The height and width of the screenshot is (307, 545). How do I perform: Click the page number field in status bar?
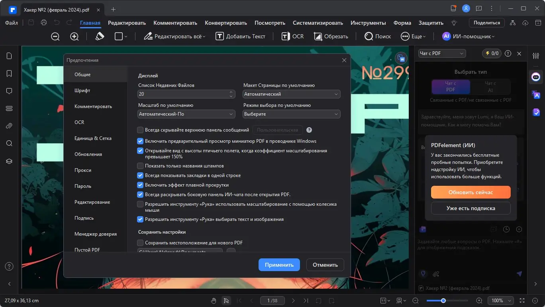272,301
